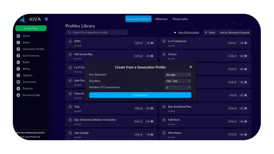This screenshot has height=154, width=274.
Task: Click the Updates sidebar icon
Action: pos(18,75)
